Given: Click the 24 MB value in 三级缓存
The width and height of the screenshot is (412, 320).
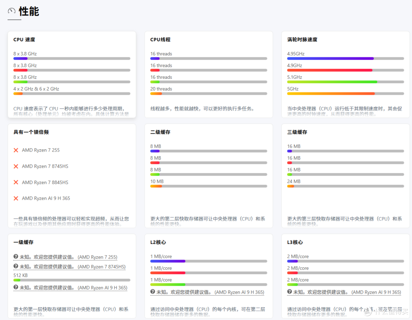Looking at the screenshot, I should click(294, 181).
